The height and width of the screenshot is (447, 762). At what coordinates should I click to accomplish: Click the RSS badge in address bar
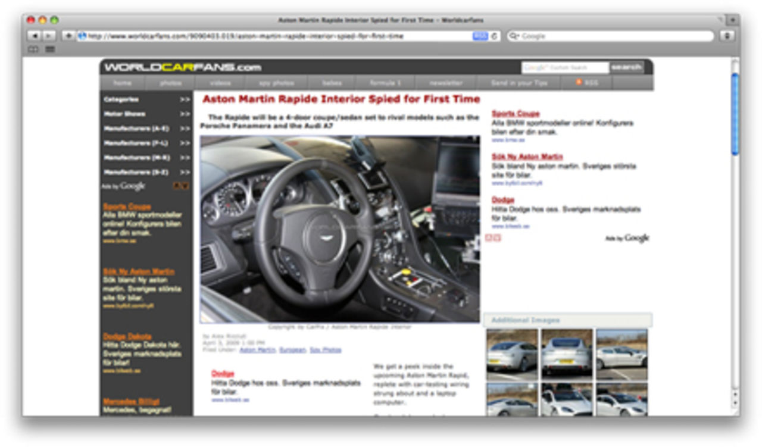pyautogui.click(x=480, y=36)
